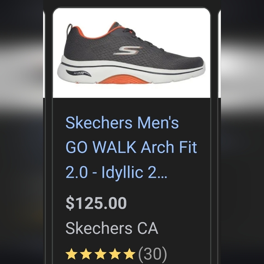Image resolution: width=264 pixels, height=264 pixels.
Task: Click the orange arch sole of shoe
Action: pos(124,79)
